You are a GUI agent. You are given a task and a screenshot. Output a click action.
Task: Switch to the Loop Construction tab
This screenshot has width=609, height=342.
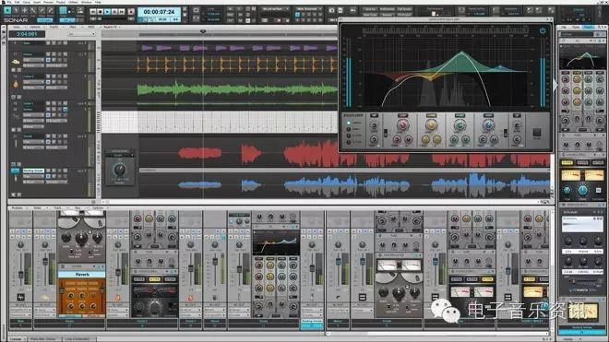coord(78,339)
